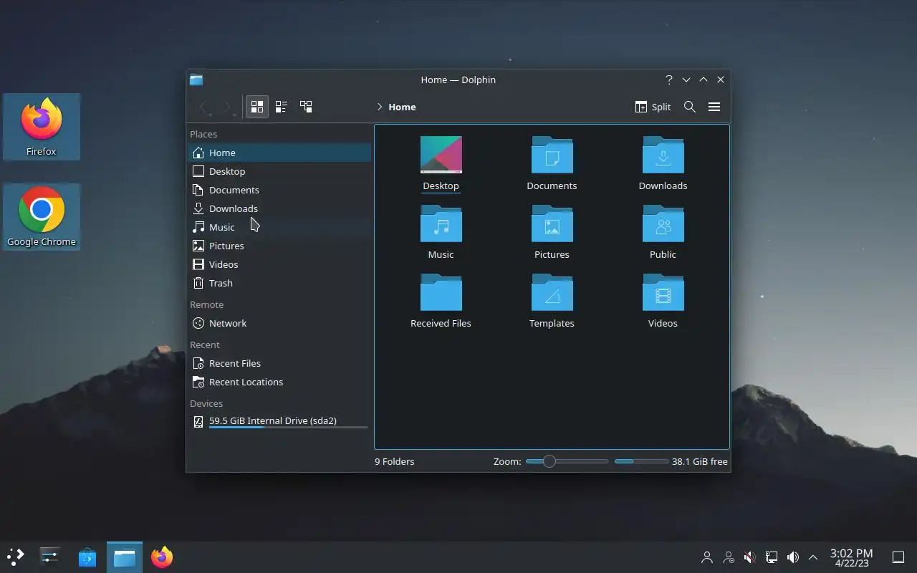Split the view with the Split button
This screenshot has height=573, width=917.
pos(653,107)
